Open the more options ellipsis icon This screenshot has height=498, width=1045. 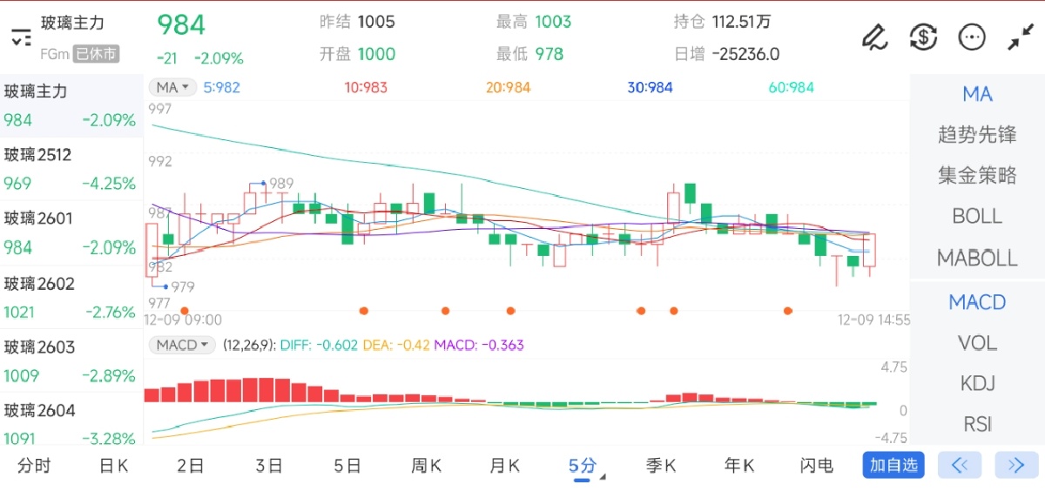(971, 37)
